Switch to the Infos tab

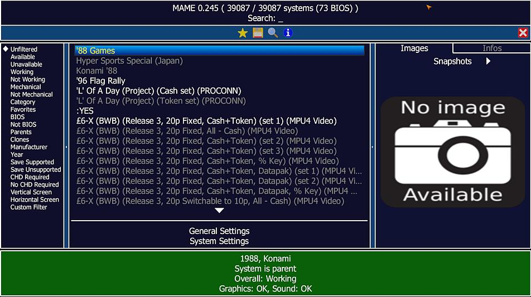(491, 48)
